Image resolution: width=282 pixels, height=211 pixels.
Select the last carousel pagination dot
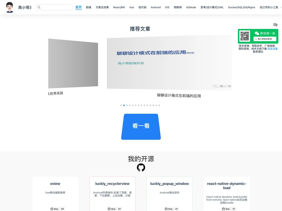[159, 105]
